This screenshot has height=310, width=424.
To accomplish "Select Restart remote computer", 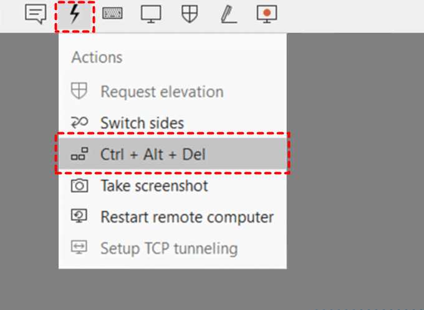I will (x=187, y=217).
